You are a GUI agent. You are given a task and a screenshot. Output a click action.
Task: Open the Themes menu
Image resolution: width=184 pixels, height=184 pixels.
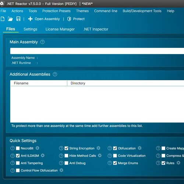pos(82,11)
